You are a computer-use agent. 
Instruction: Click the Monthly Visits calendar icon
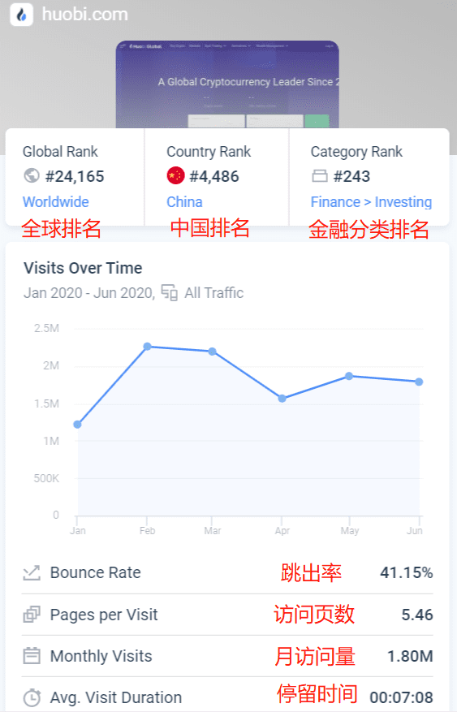pos(32,656)
